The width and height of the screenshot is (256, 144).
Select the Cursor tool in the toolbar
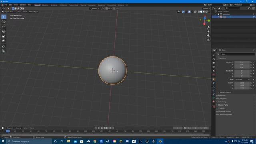tap(4, 22)
